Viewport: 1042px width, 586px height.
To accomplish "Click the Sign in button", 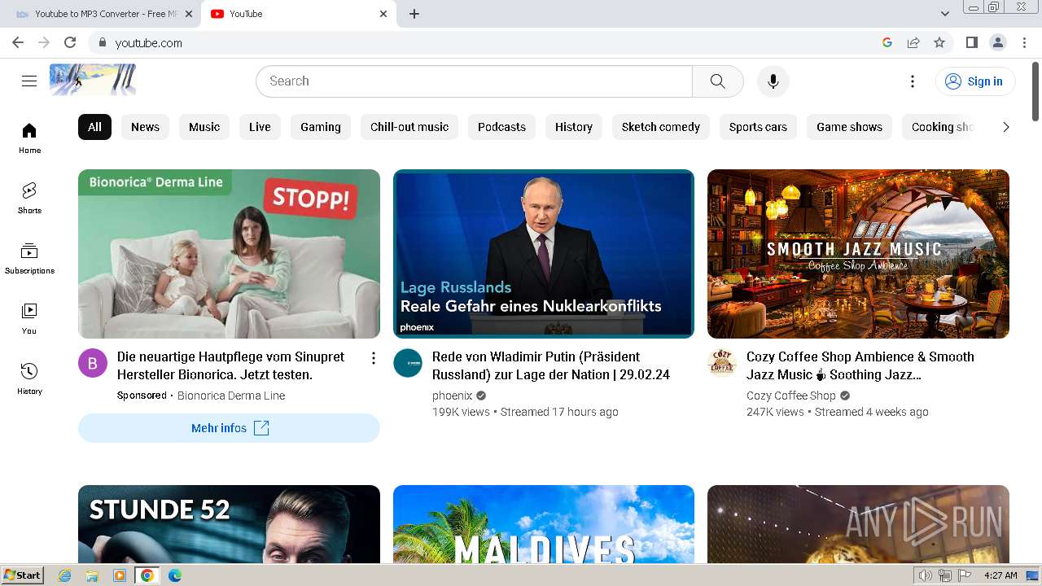I will 974,81.
